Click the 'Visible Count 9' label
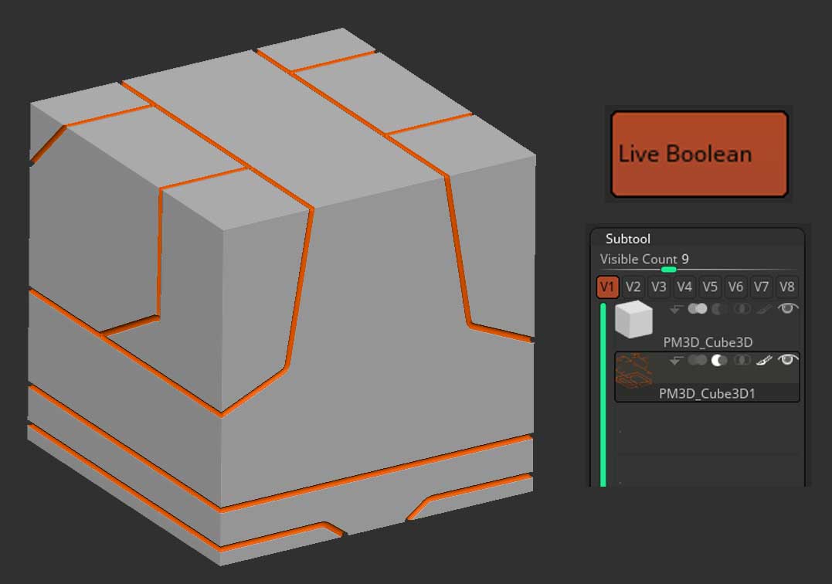The height and width of the screenshot is (584, 832). click(x=644, y=259)
